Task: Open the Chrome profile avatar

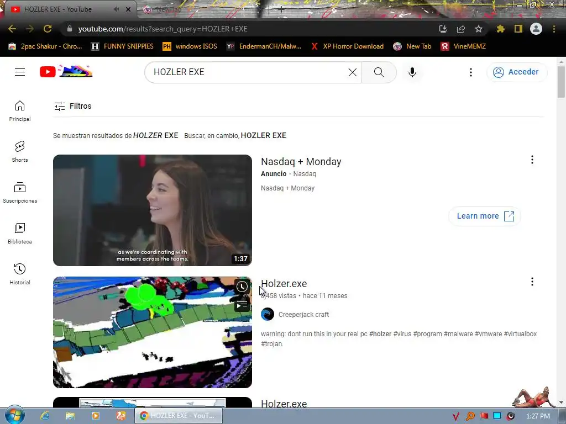Action: (x=536, y=29)
